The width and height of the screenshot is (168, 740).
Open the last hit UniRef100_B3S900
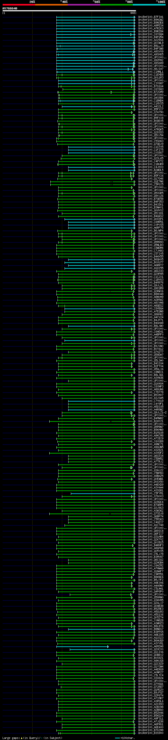[x=150, y=733]
